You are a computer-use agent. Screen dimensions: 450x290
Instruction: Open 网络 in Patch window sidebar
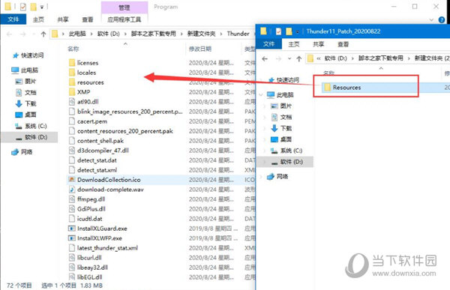(282, 176)
